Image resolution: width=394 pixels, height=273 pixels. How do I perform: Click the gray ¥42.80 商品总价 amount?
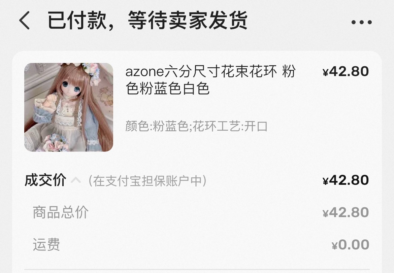pyautogui.click(x=346, y=212)
